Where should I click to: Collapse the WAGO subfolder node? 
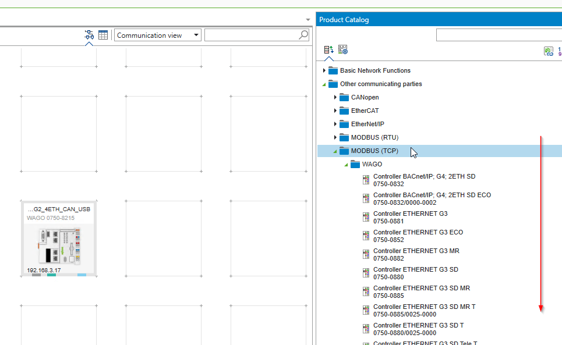coord(347,165)
